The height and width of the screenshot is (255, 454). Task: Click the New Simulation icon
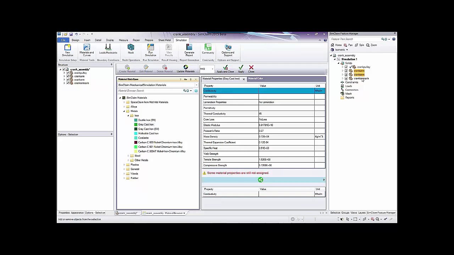coord(67,47)
